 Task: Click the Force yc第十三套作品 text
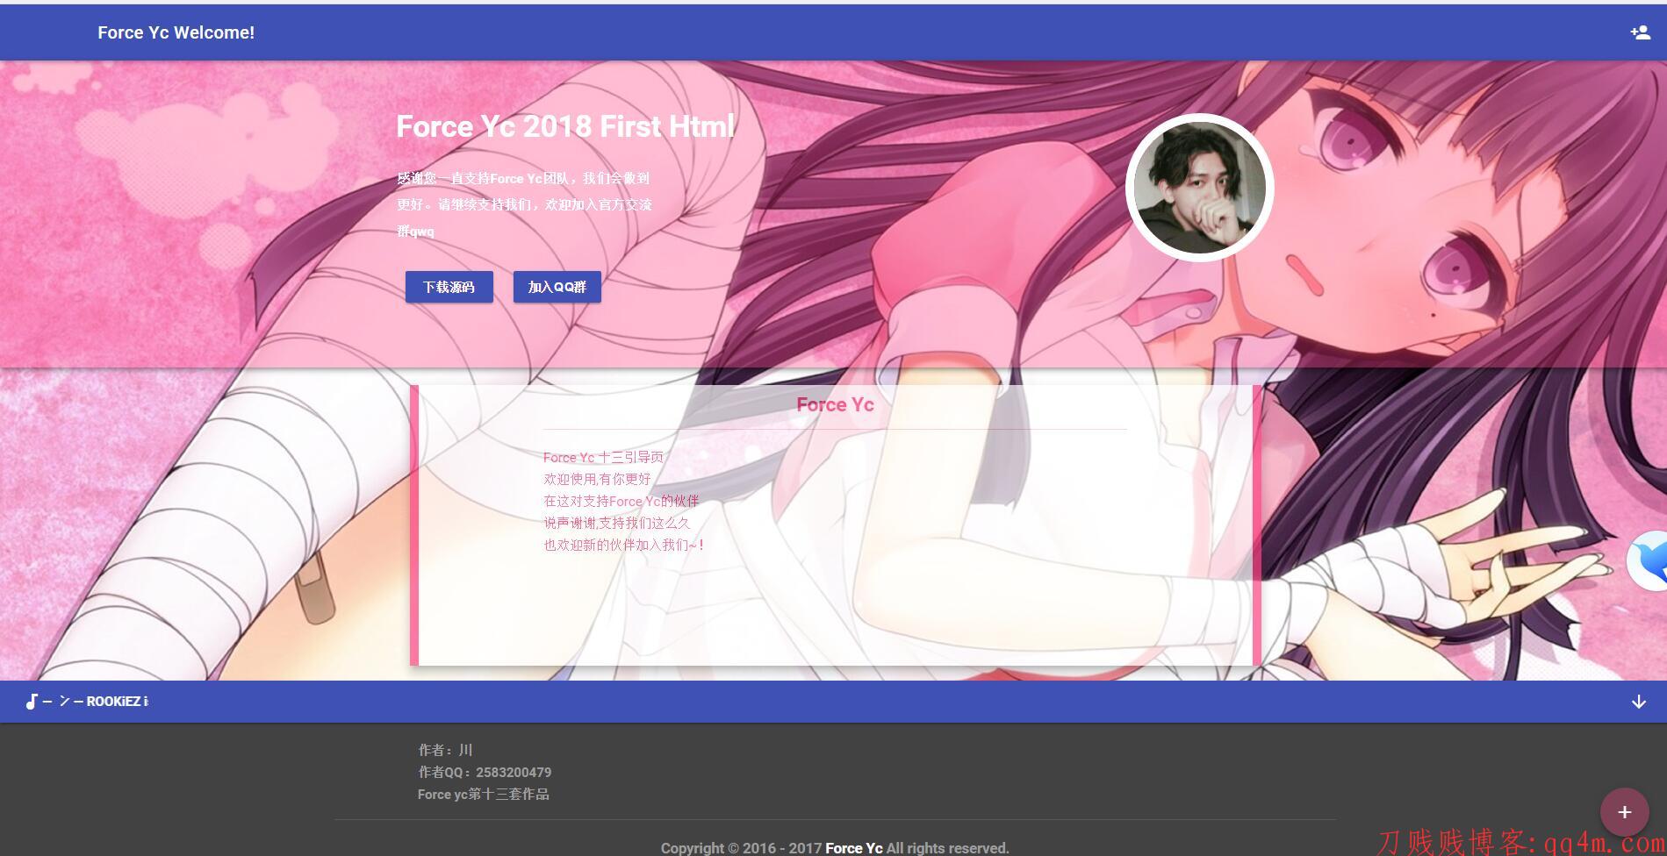pos(483,794)
